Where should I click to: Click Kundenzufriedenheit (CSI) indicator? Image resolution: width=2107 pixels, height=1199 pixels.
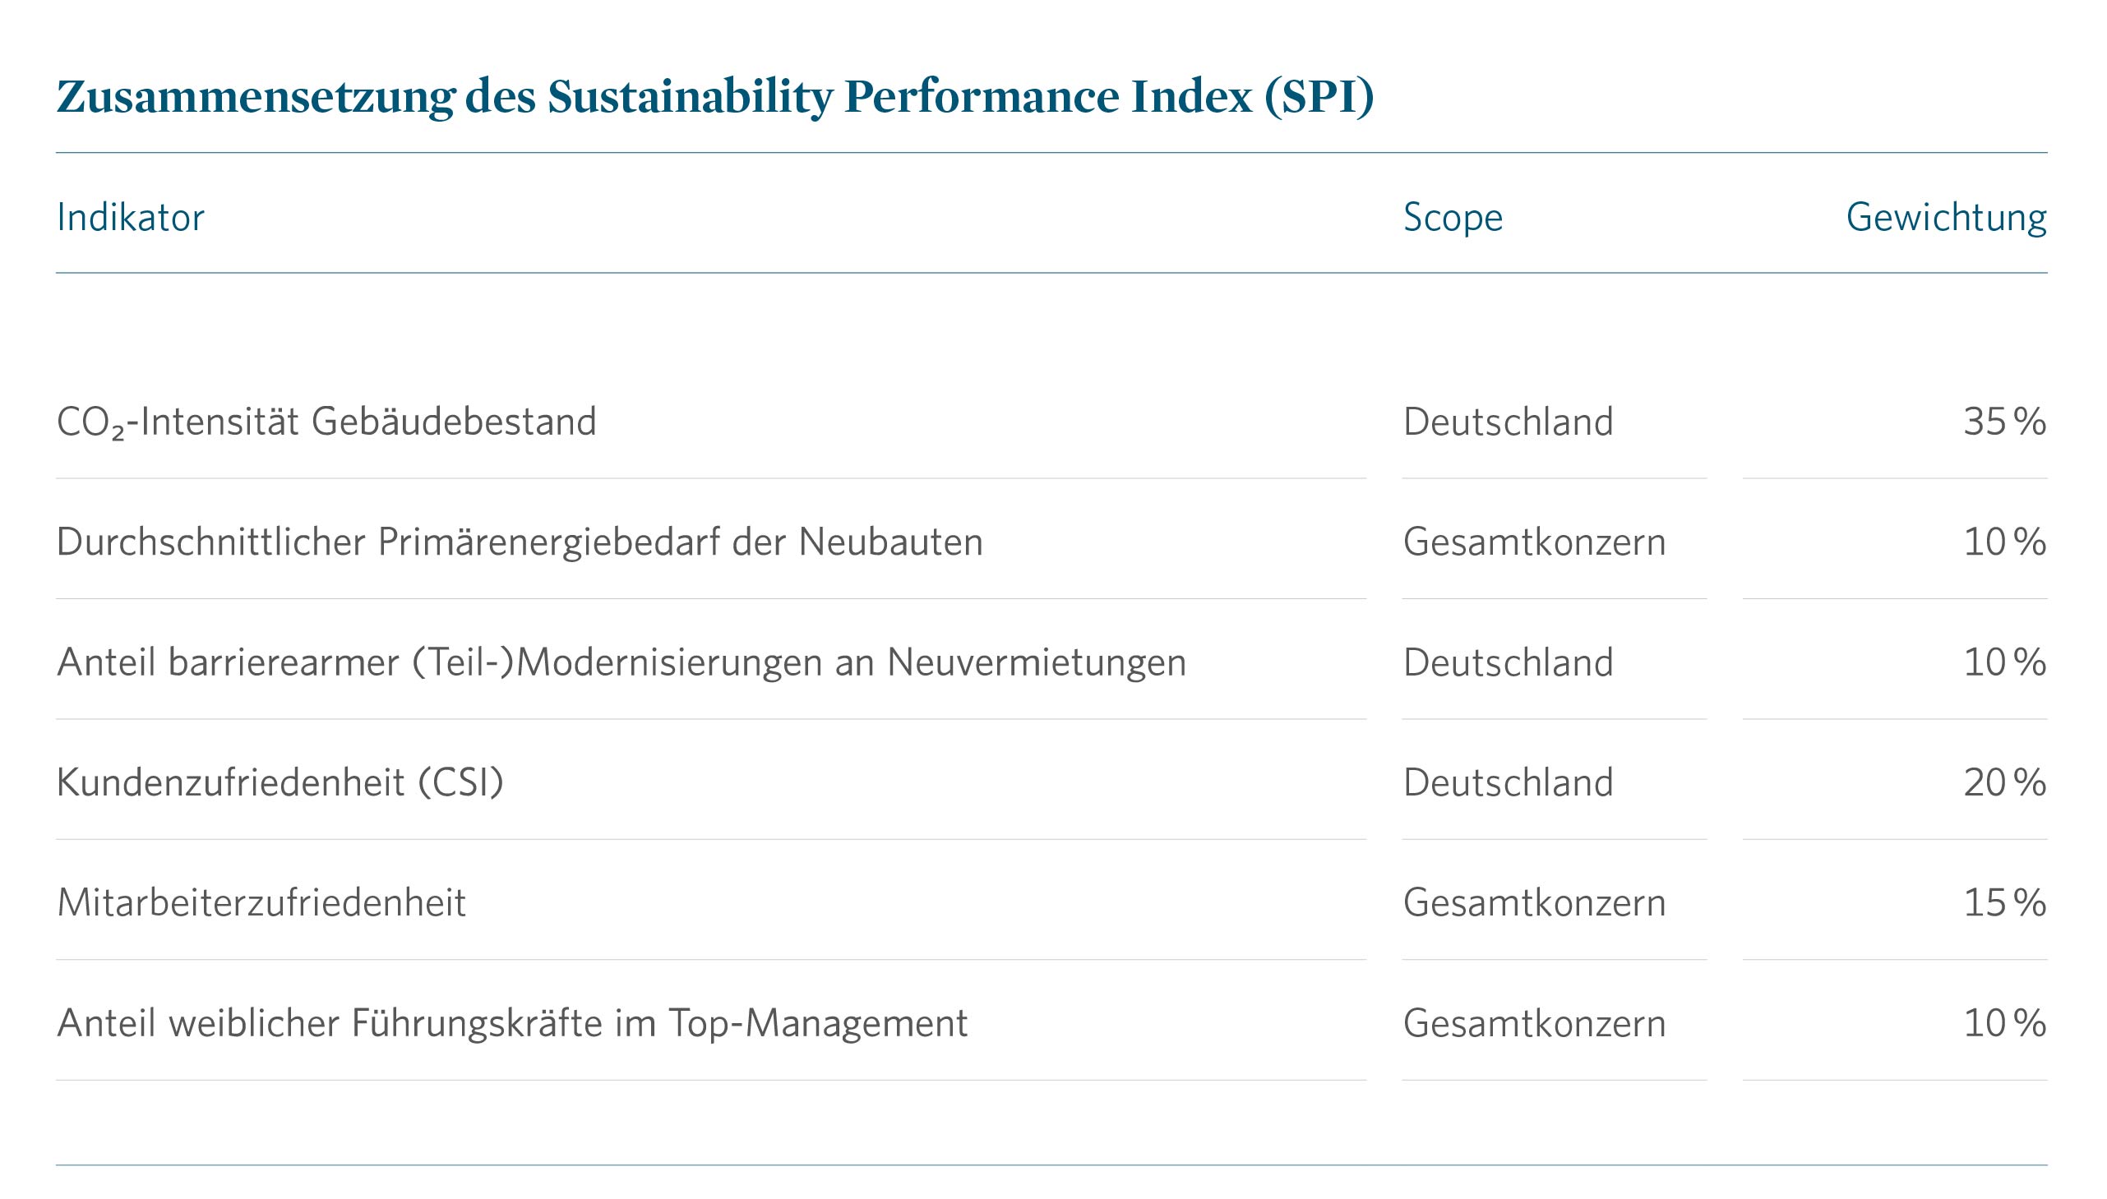tap(280, 782)
